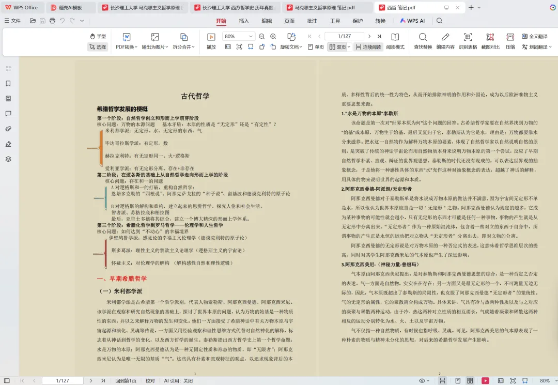Jump to last page in status bar
The image size is (558, 385).
[x=103, y=381]
